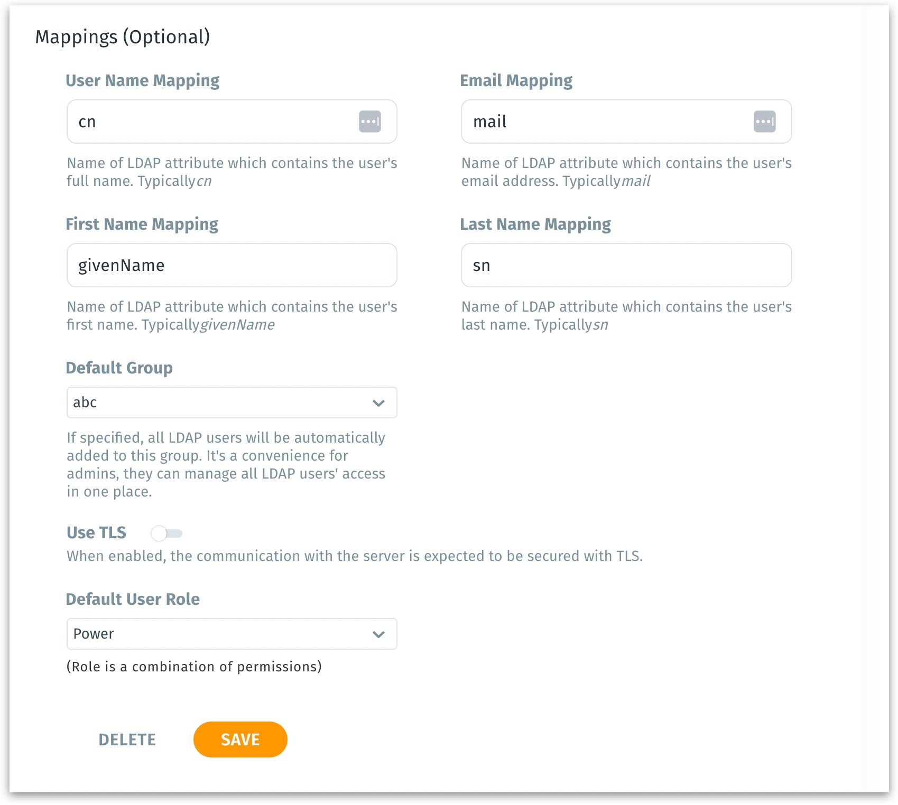Click the Email Mapping label

(516, 80)
